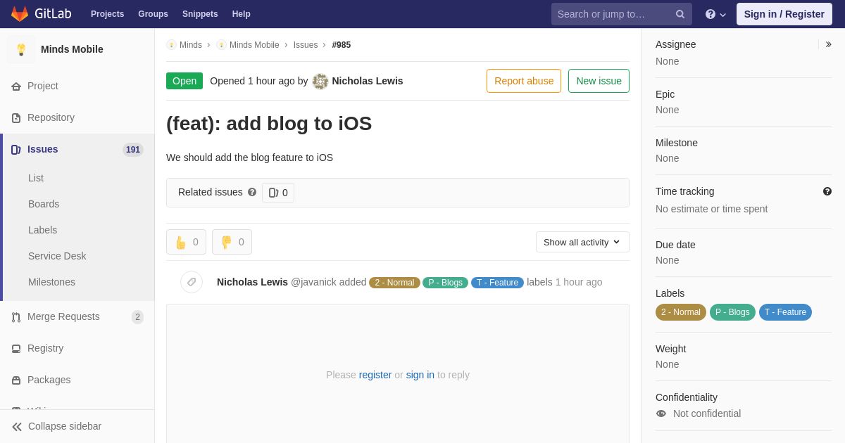Click the Repository file icon
The image size is (845, 443).
[16, 118]
